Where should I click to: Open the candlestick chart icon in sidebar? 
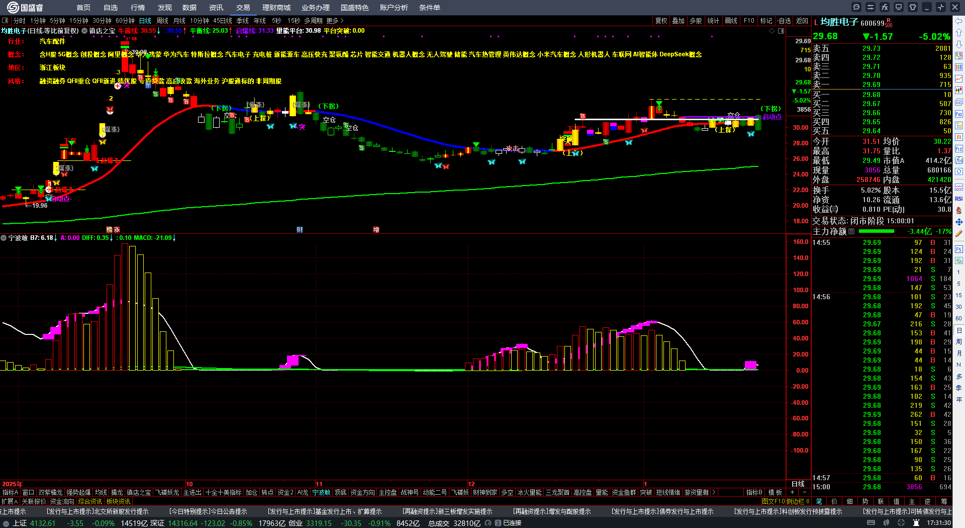[x=959, y=91]
